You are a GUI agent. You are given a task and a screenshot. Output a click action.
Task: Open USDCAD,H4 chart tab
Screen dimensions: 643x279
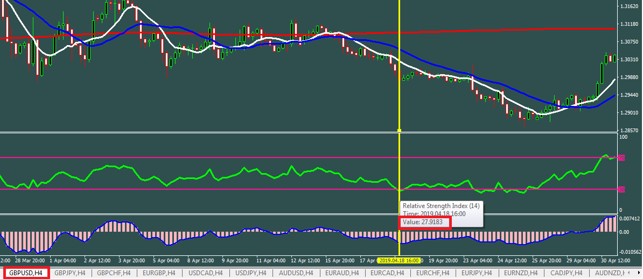(205, 273)
